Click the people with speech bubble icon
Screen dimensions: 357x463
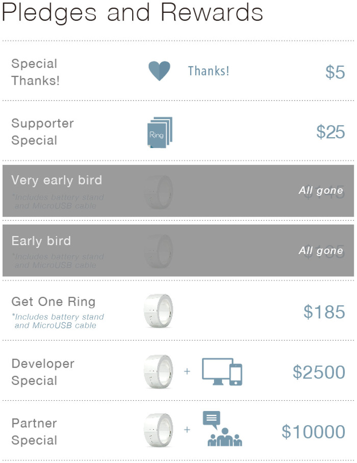[222, 428]
